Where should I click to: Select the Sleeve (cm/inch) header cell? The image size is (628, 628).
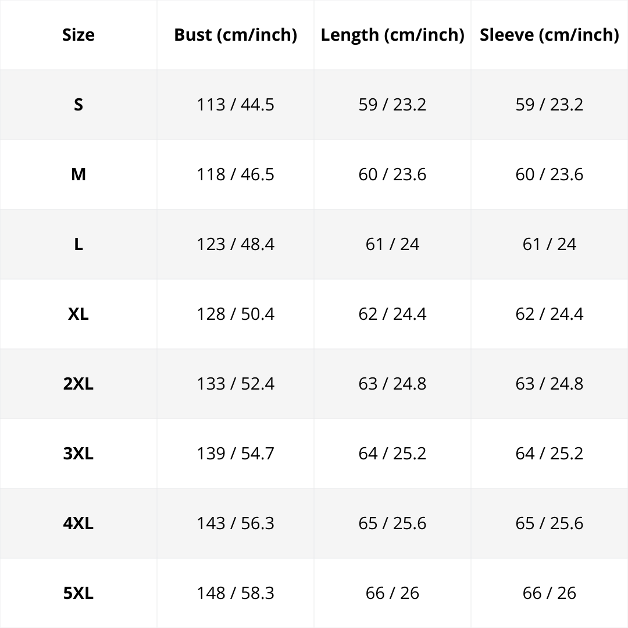point(549,35)
